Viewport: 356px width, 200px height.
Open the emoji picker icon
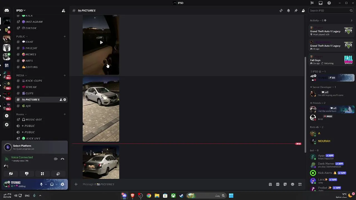pyautogui.click(x=293, y=184)
